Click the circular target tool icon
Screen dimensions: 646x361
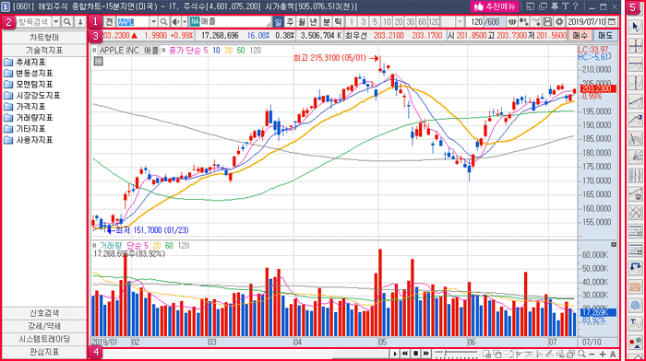coord(635,305)
